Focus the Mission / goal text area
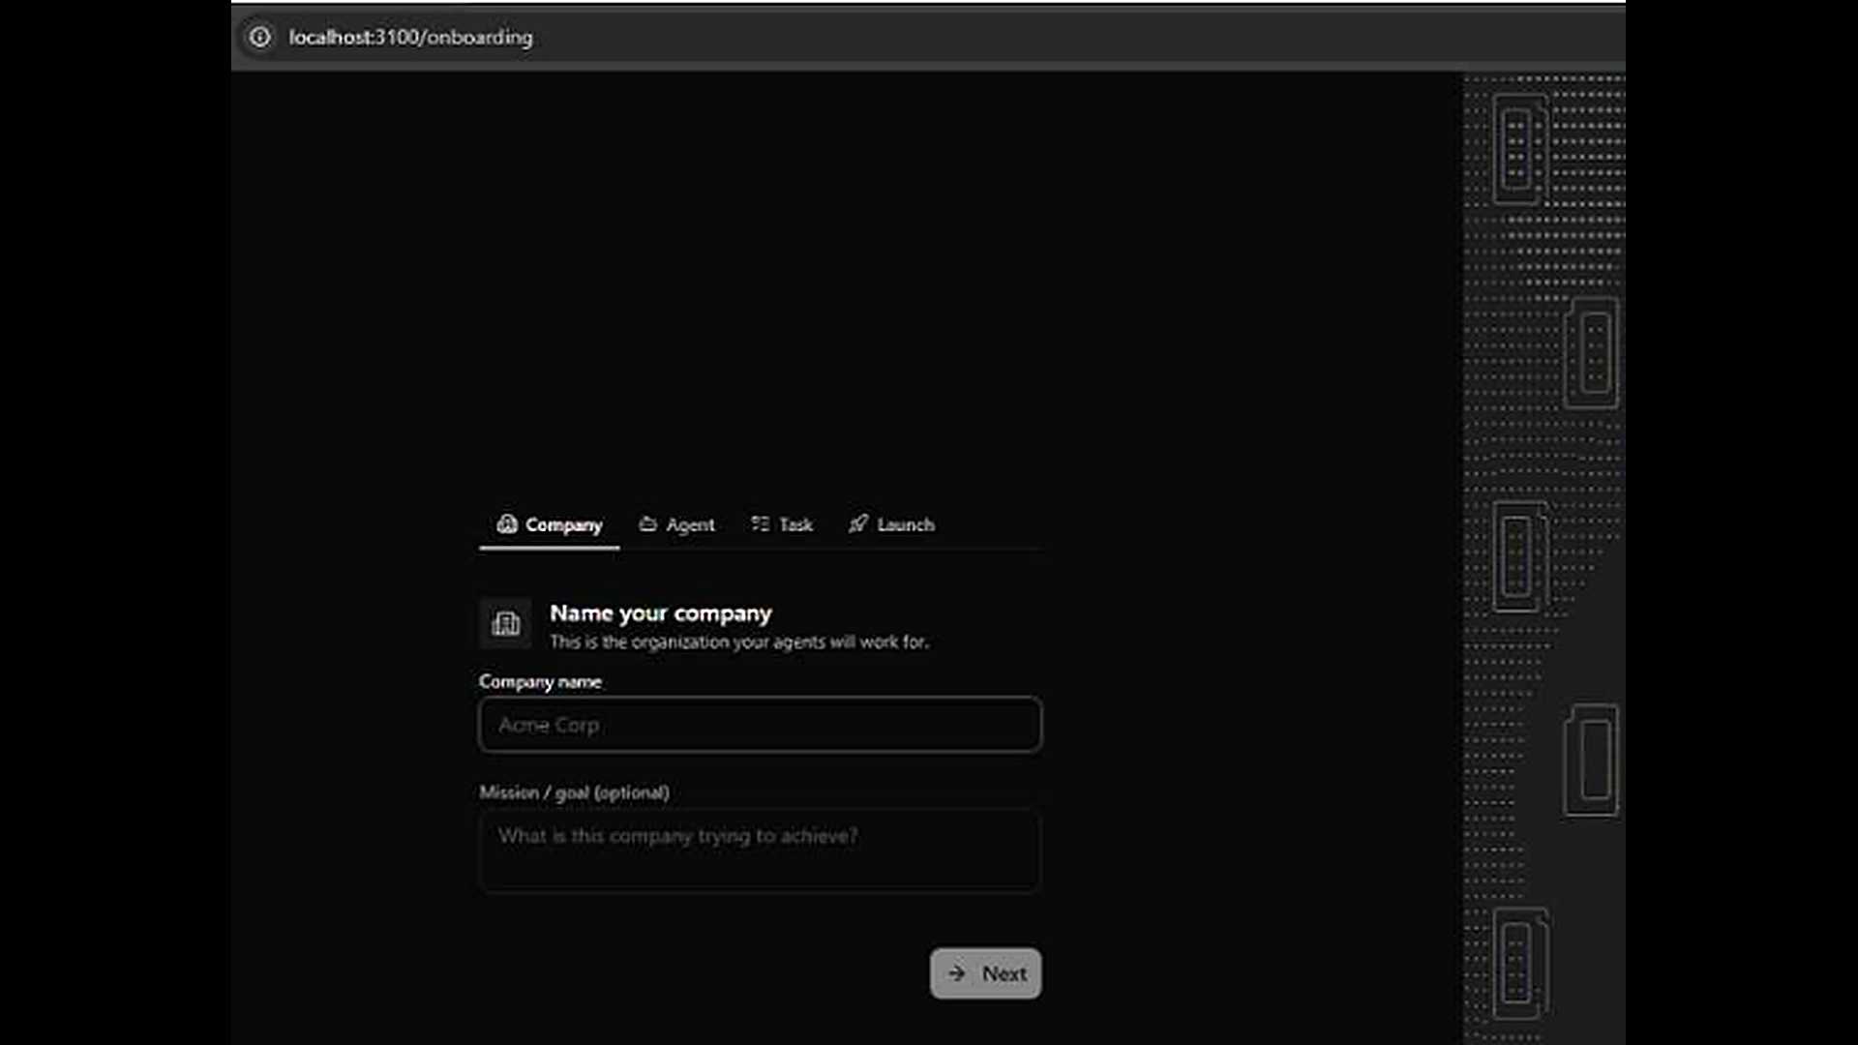The image size is (1858, 1045). (760, 850)
